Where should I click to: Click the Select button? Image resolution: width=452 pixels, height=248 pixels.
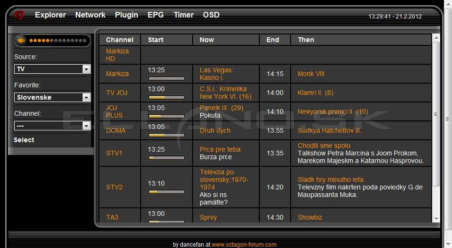click(24, 140)
